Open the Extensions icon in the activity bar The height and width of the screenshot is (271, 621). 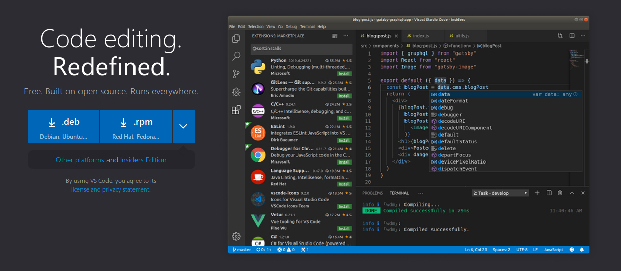tap(236, 110)
